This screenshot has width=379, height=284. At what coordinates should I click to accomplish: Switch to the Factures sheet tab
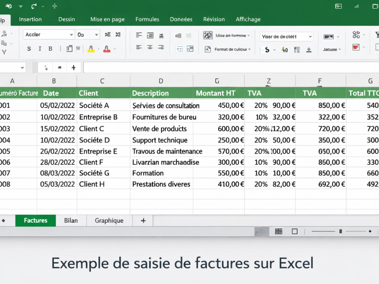point(36,220)
